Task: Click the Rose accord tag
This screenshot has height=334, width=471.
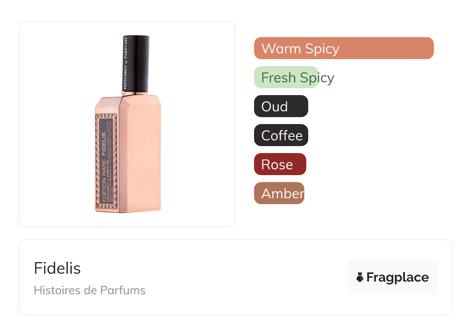Action: [280, 164]
